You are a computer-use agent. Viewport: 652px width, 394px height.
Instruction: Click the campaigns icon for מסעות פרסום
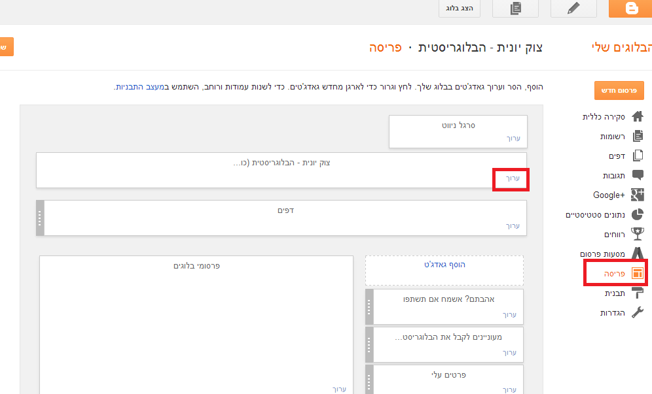(x=638, y=253)
